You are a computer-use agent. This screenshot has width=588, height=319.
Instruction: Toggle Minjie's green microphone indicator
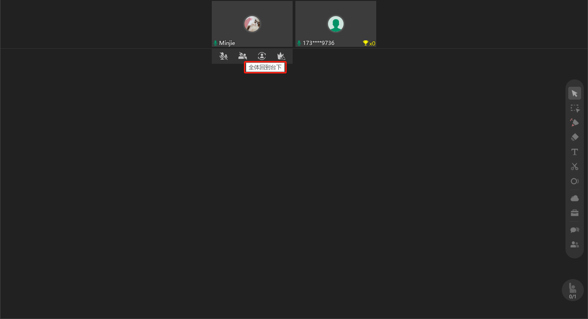coord(215,43)
